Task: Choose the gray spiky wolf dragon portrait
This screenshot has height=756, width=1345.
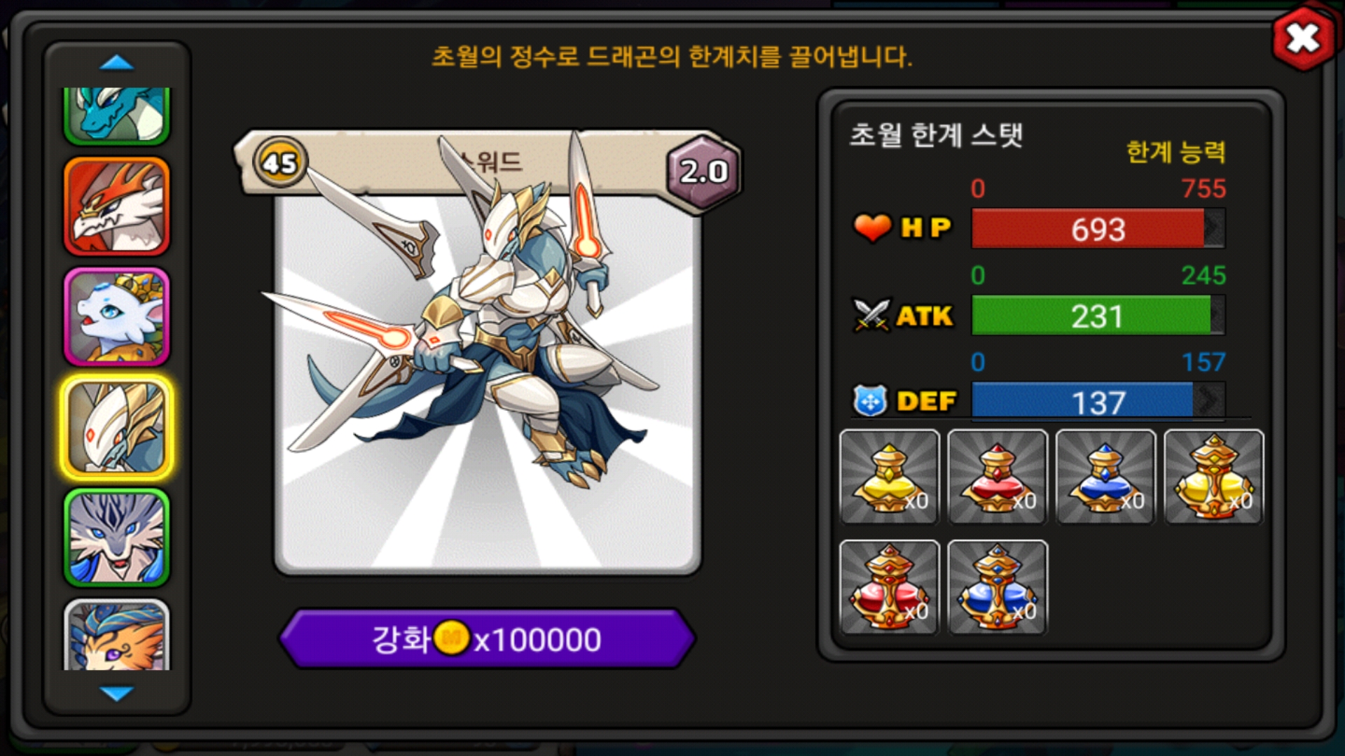Action: pyautogui.click(x=117, y=538)
